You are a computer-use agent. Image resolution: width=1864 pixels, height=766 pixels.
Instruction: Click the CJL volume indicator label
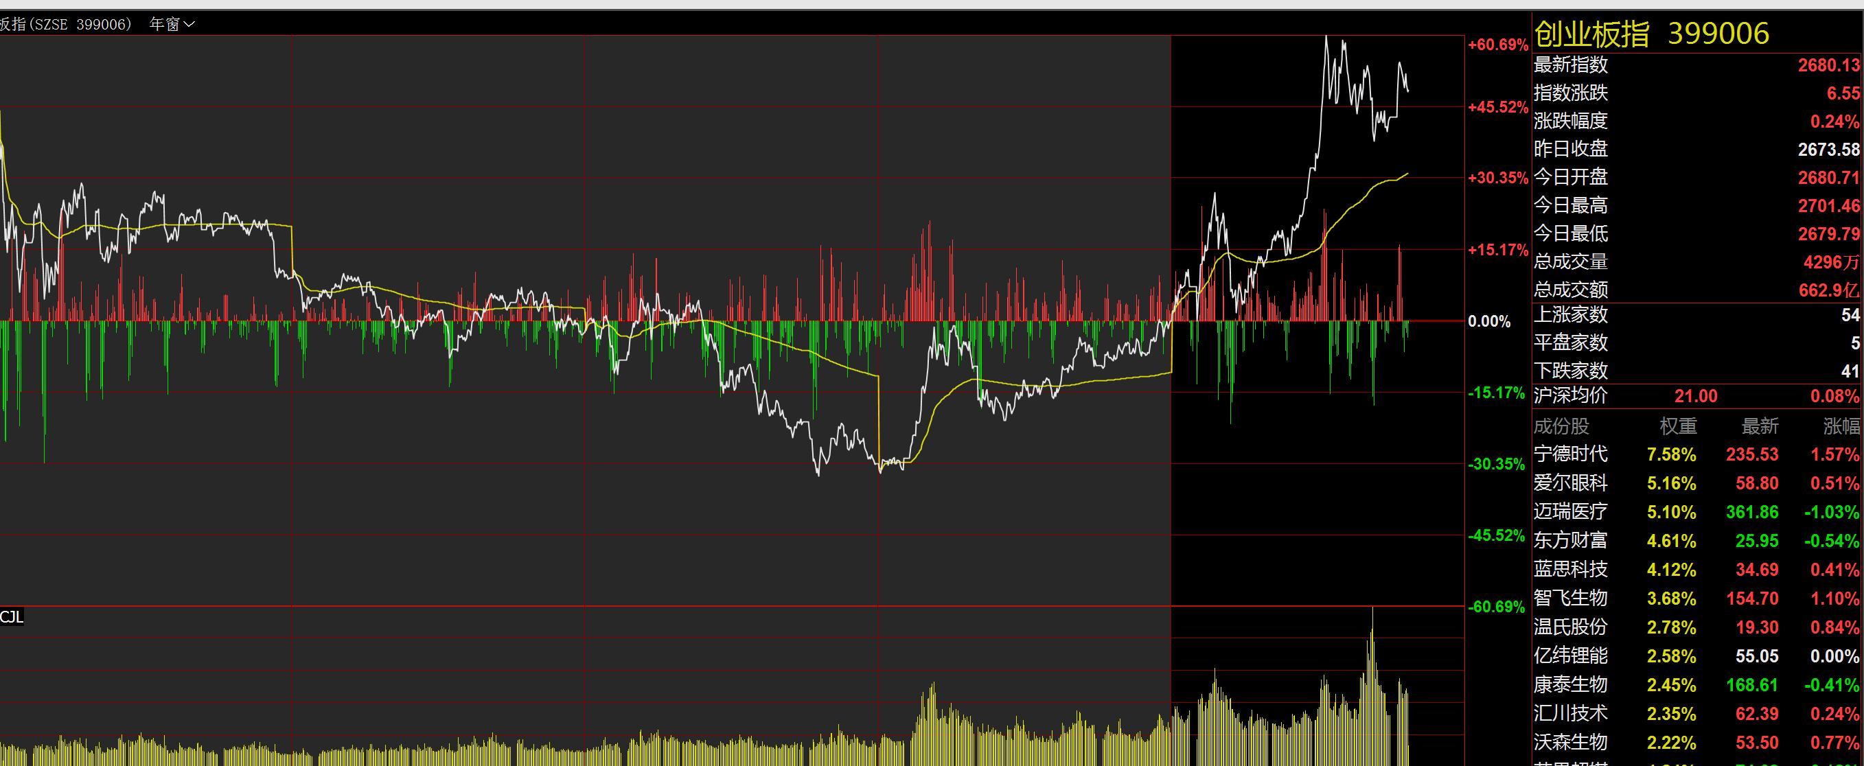point(12,617)
